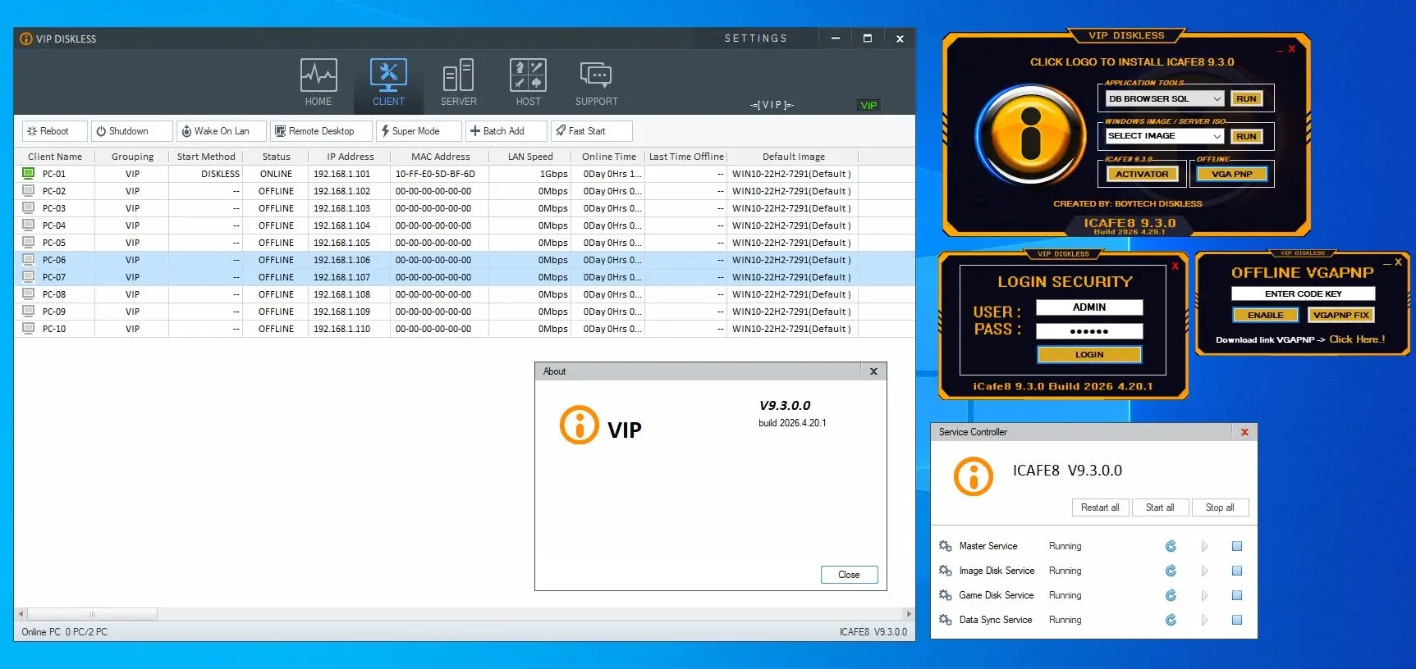Click the PC-01 online computer icon
Image resolution: width=1416 pixels, height=669 pixels.
[x=28, y=174]
